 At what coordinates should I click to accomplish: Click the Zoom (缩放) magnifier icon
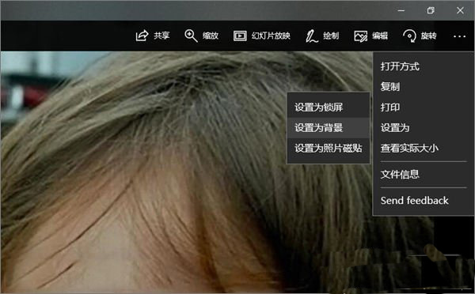[191, 36]
